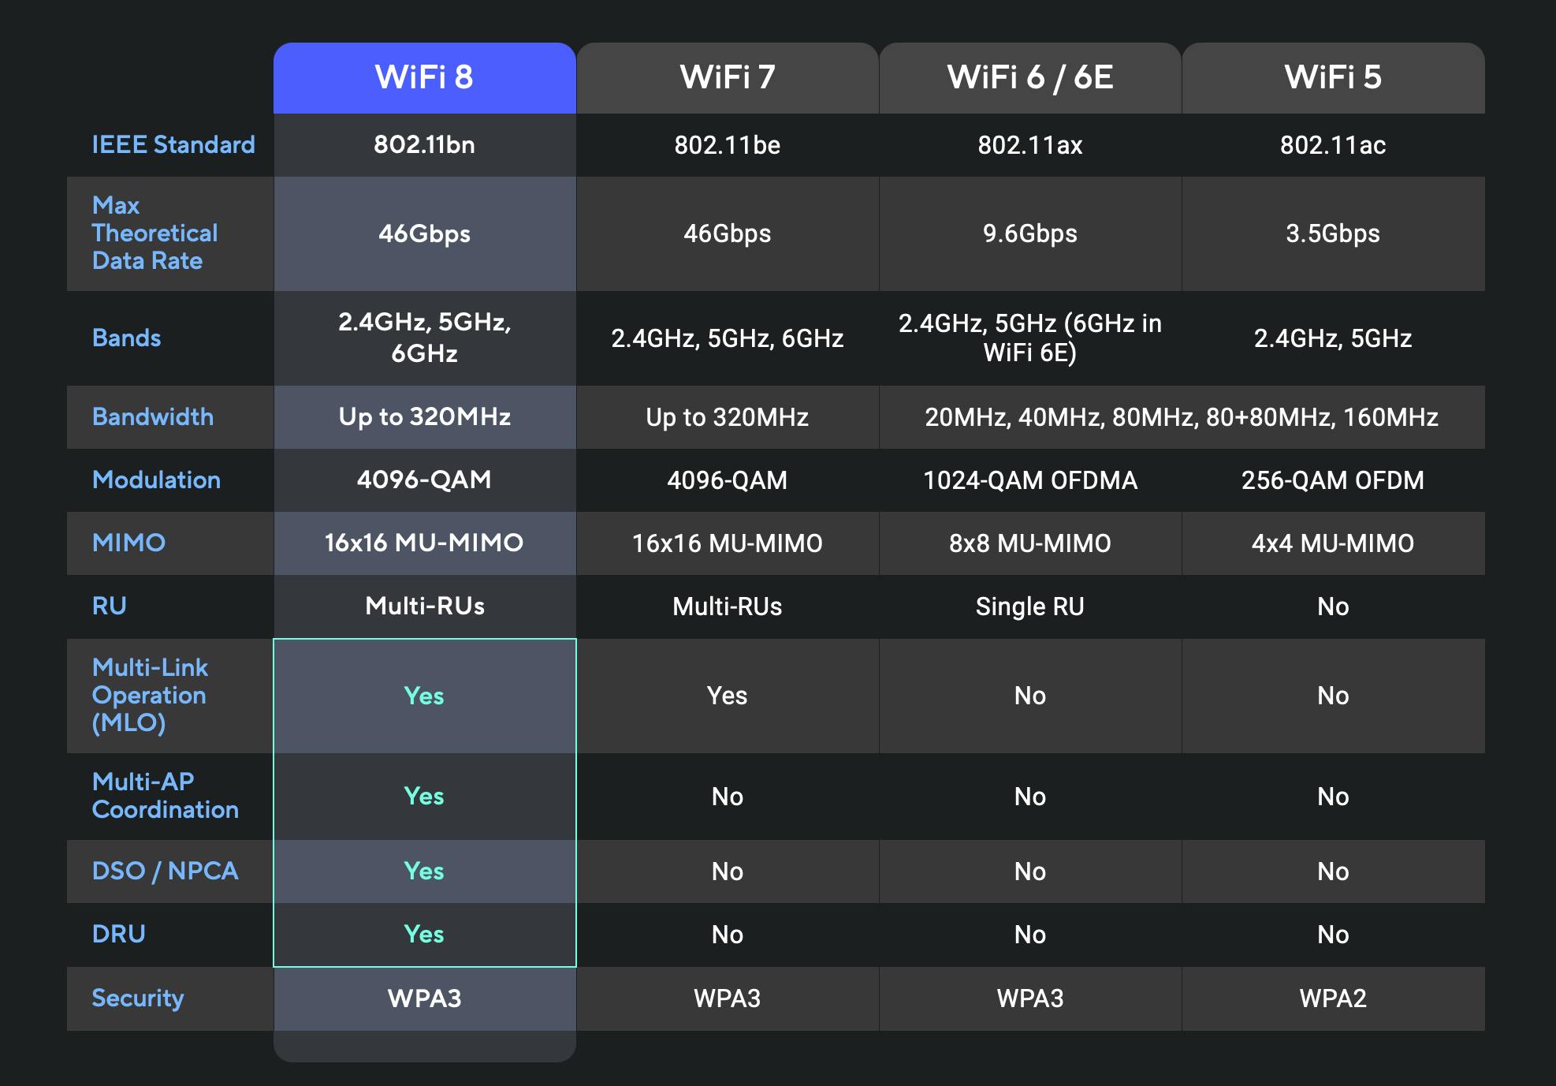Select the WPA2 security cell
Image resolution: width=1556 pixels, height=1086 pixels.
(1332, 998)
